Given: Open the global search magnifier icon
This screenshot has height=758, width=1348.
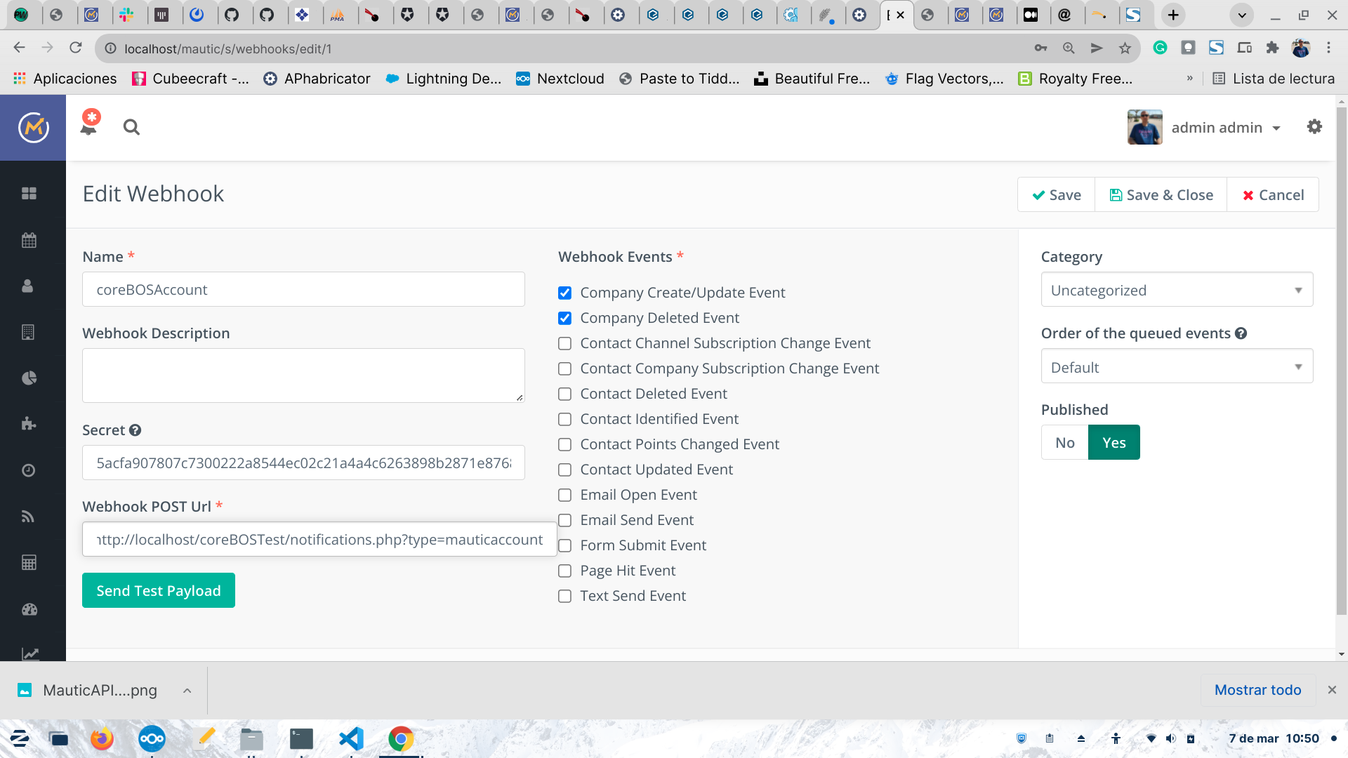Looking at the screenshot, I should point(131,127).
